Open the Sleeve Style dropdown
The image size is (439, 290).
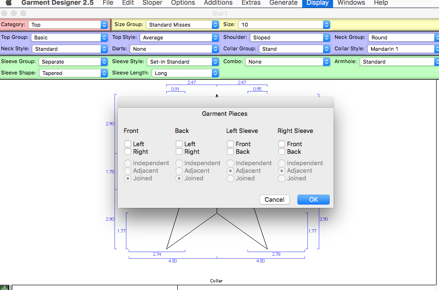[183, 62]
